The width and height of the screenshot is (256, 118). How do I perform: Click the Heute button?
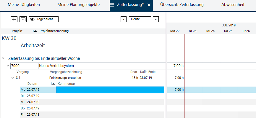coord(140,19)
